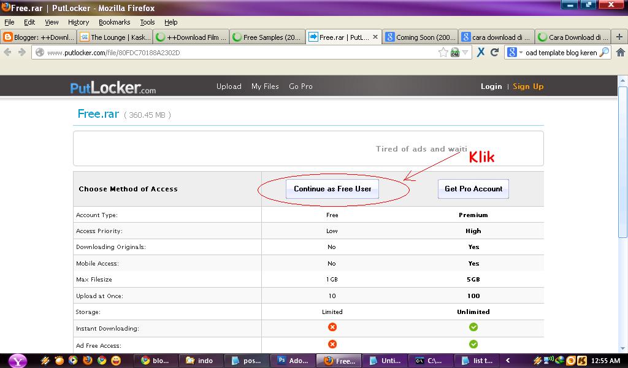Switch to the 'indo' folder taskbar item
The height and width of the screenshot is (368, 628).
201,361
